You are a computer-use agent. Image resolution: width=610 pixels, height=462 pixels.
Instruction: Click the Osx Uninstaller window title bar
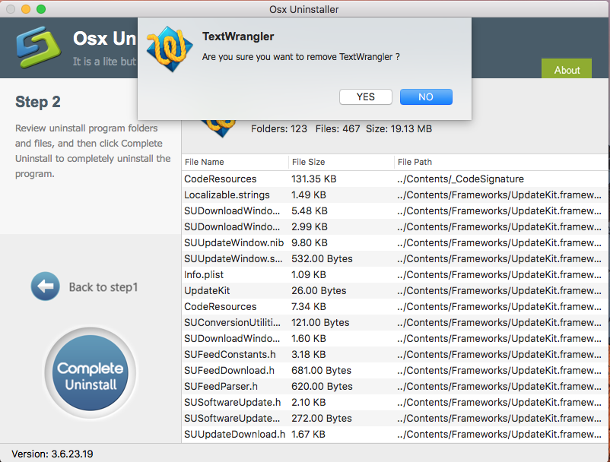click(x=305, y=10)
